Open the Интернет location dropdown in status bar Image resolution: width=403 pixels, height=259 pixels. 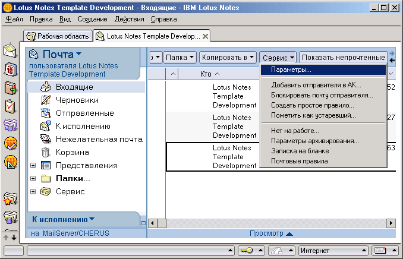(333, 250)
